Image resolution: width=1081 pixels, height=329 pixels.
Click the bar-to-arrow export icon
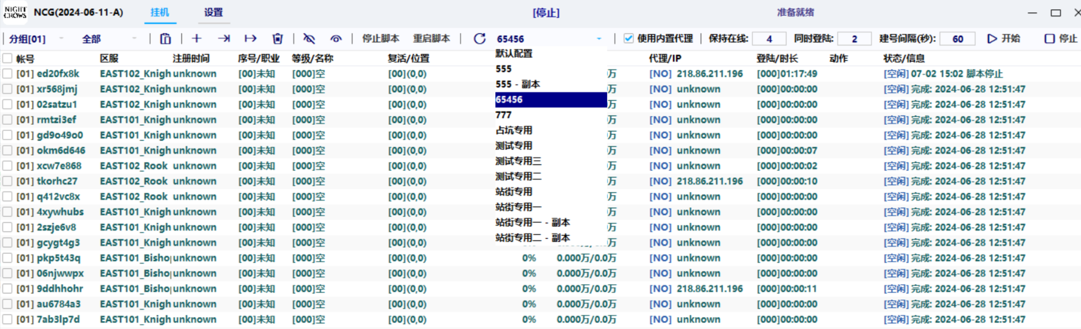pos(250,39)
